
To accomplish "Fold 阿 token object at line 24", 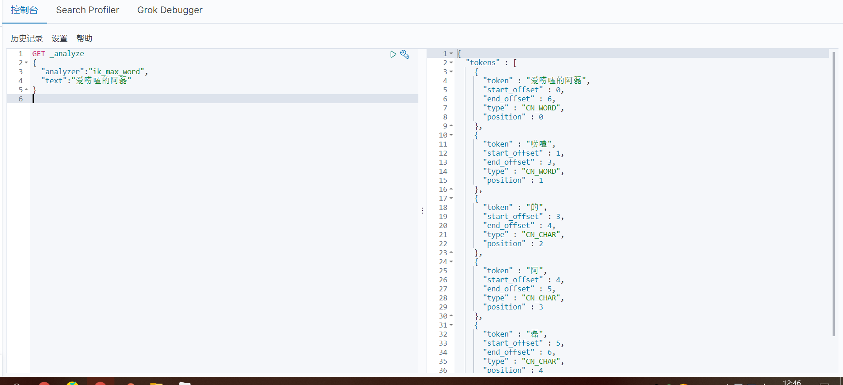I will tap(451, 261).
